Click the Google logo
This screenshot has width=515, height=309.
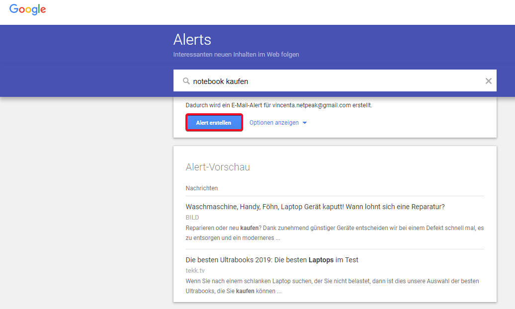click(x=28, y=9)
